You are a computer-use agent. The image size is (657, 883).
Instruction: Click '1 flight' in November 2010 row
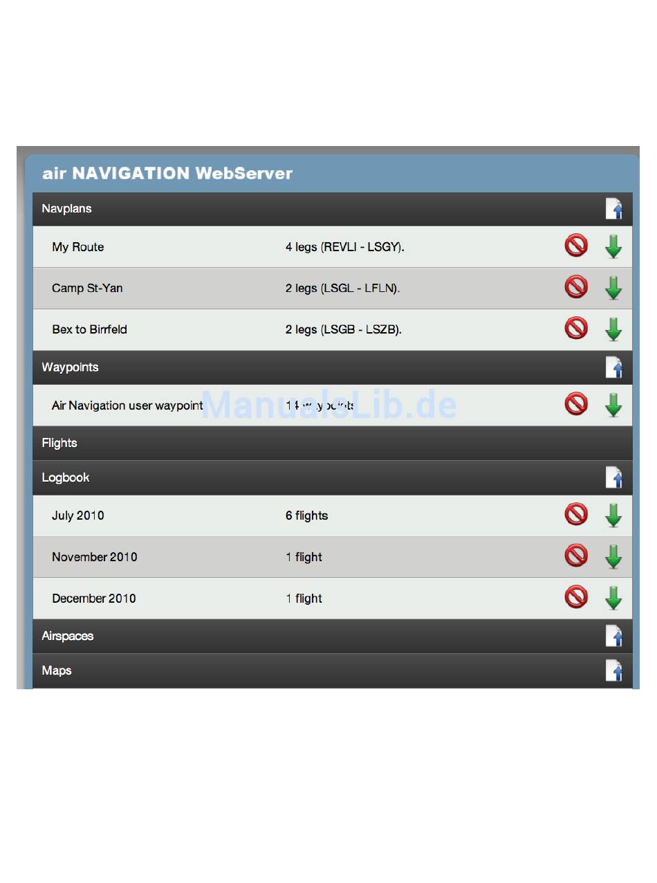click(304, 557)
